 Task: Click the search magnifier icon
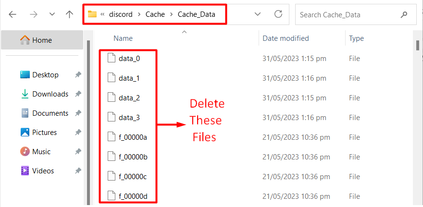click(404, 14)
